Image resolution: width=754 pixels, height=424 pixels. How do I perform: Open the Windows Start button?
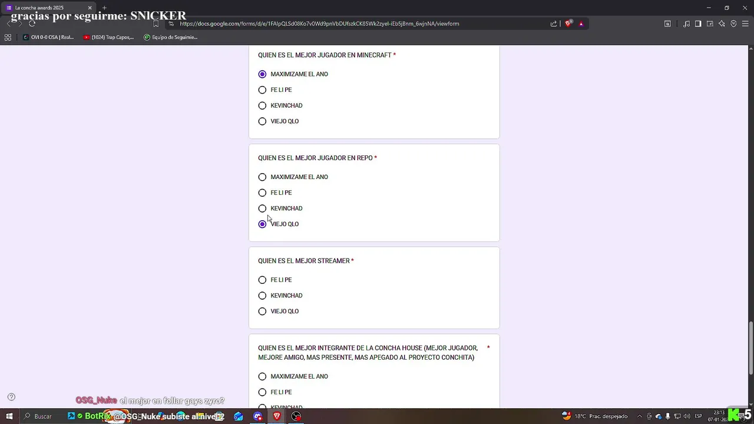click(x=9, y=416)
